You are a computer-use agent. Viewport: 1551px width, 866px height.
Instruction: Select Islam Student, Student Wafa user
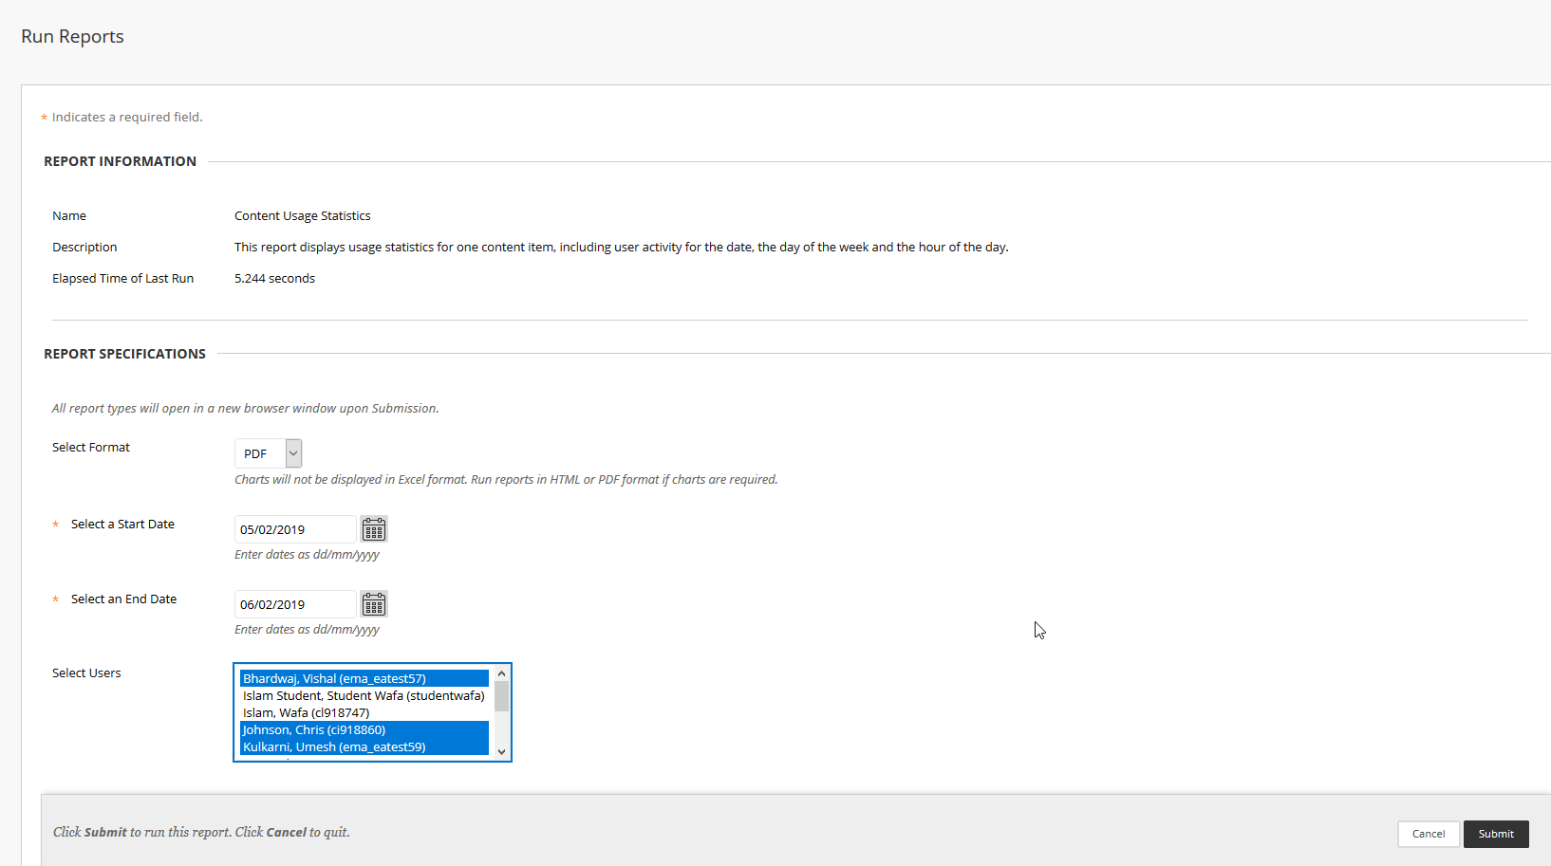(x=364, y=695)
